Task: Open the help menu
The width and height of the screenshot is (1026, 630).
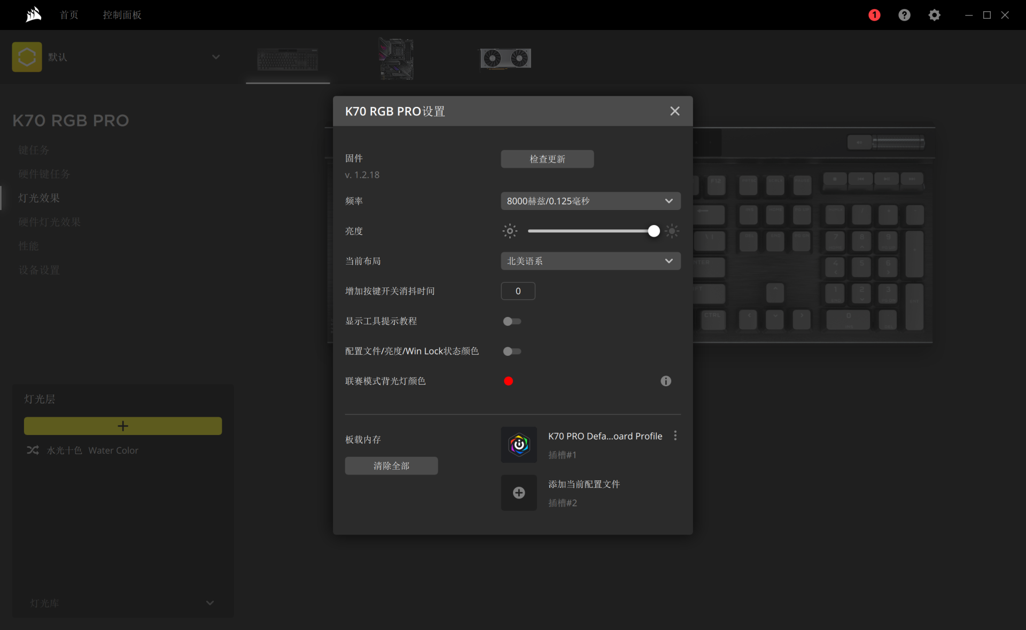Action: pyautogui.click(x=904, y=15)
